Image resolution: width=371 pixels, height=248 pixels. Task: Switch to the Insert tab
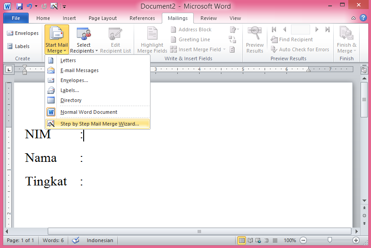(x=69, y=18)
